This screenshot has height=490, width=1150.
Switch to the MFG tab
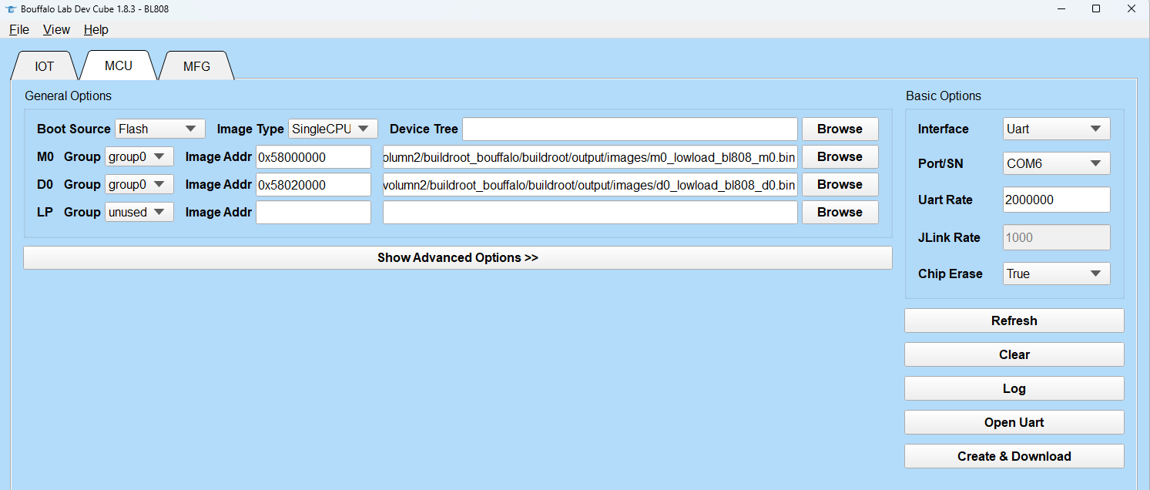196,66
